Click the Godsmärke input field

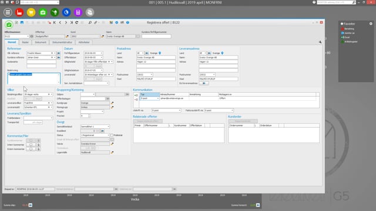[42, 62]
